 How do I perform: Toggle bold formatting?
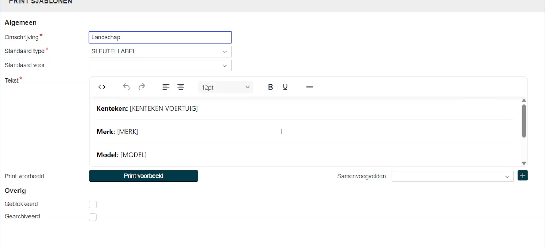[x=270, y=87]
